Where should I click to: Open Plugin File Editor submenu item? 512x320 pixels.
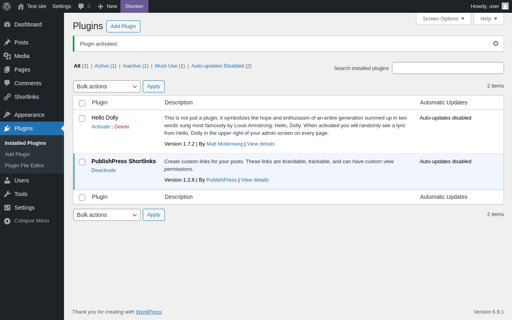pos(24,166)
